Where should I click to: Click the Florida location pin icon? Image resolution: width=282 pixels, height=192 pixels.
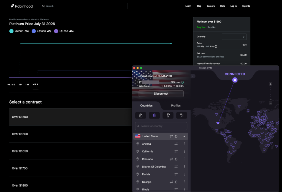pyautogui.click(x=138, y=174)
